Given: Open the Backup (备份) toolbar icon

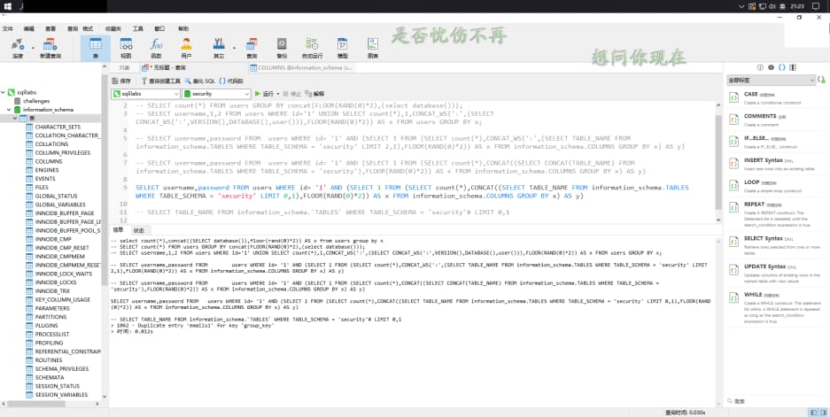Looking at the screenshot, I should (282, 48).
